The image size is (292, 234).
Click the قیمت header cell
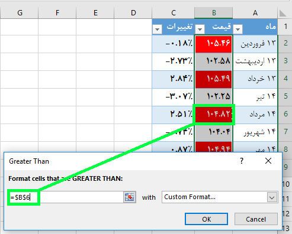coord(214,27)
